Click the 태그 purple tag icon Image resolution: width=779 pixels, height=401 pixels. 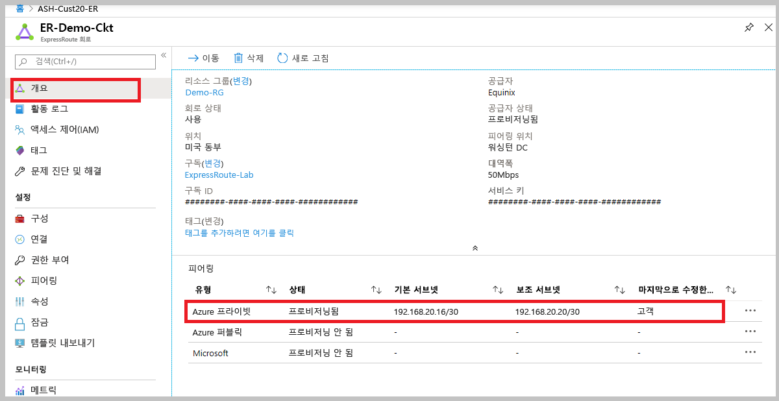click(20, 151)
